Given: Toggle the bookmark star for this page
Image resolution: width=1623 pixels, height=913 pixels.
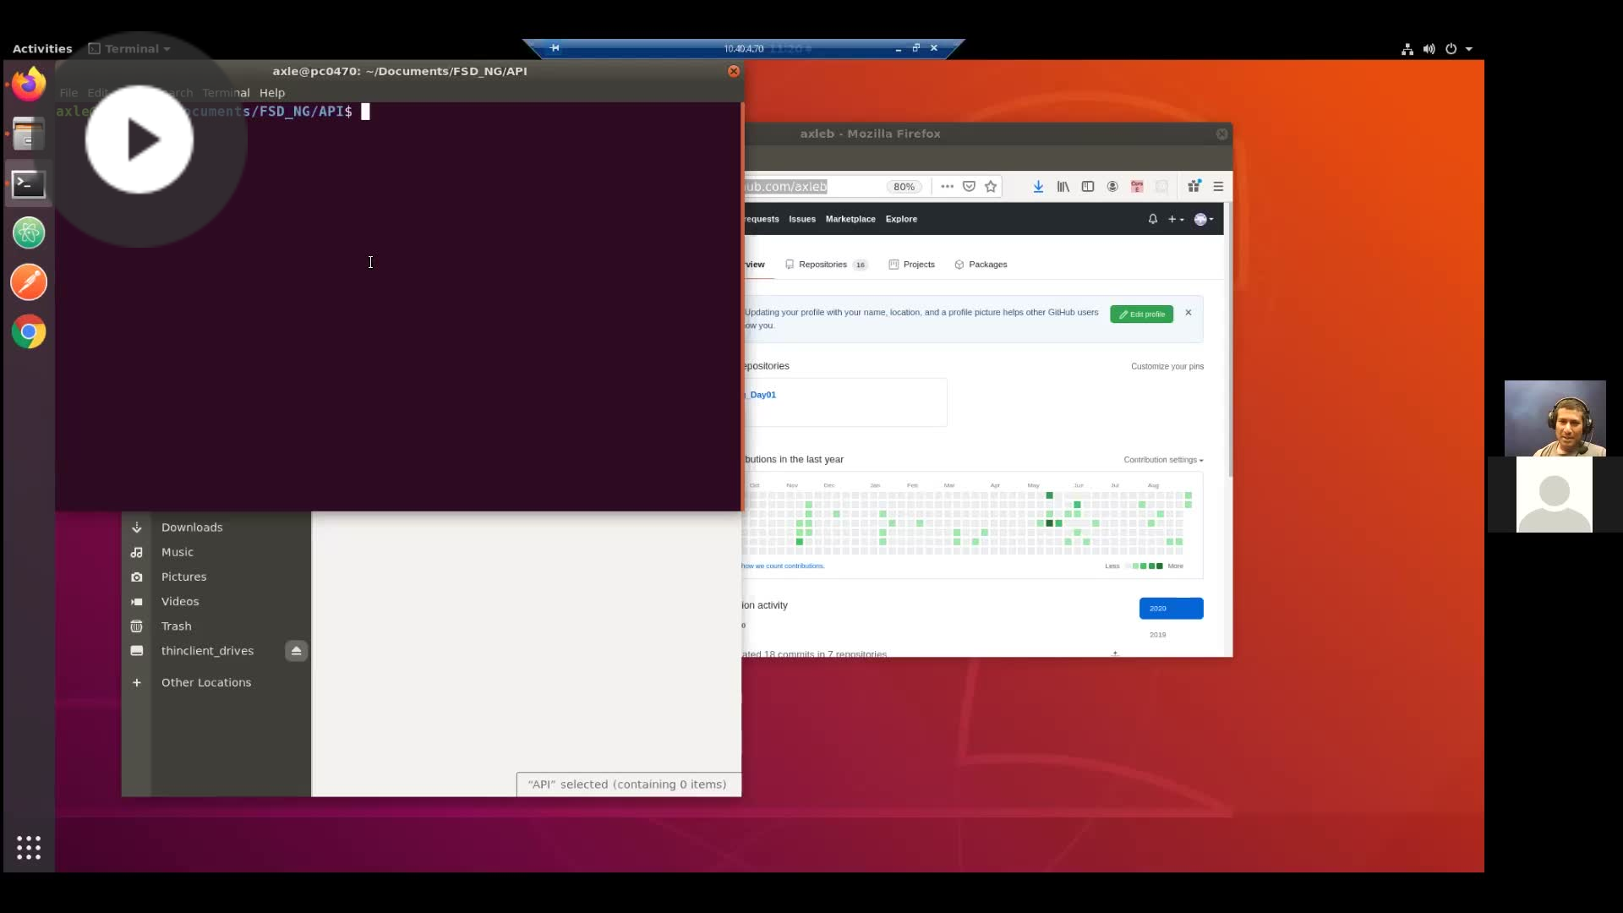Looking at the screenshot, I should click(990, 186).
